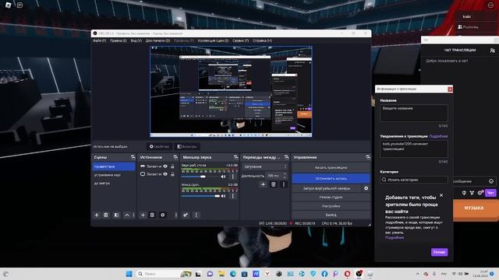The image size is (499, 280).
Task: Open advanced audio properties in mixer footer
Action: [186, 215]
